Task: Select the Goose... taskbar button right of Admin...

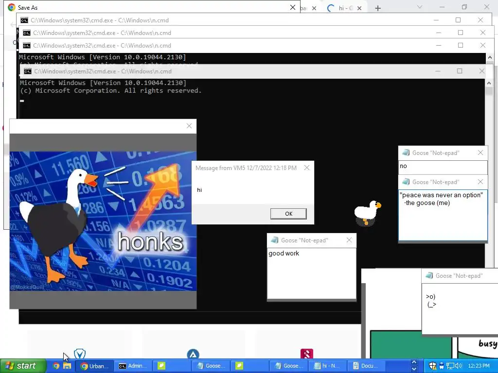Action: [211, 366]
